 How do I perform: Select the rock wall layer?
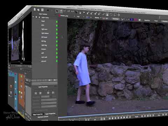click(44, 57)
